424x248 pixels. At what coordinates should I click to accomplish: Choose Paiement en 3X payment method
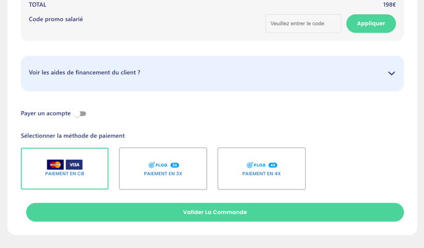(x=163, y=168)
